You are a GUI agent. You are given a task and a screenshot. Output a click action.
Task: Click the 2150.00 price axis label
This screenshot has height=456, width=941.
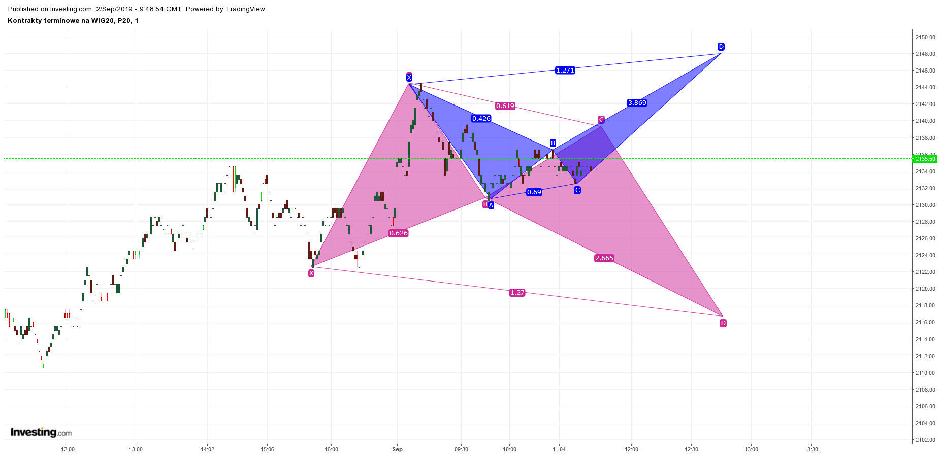tap(925, 37)
